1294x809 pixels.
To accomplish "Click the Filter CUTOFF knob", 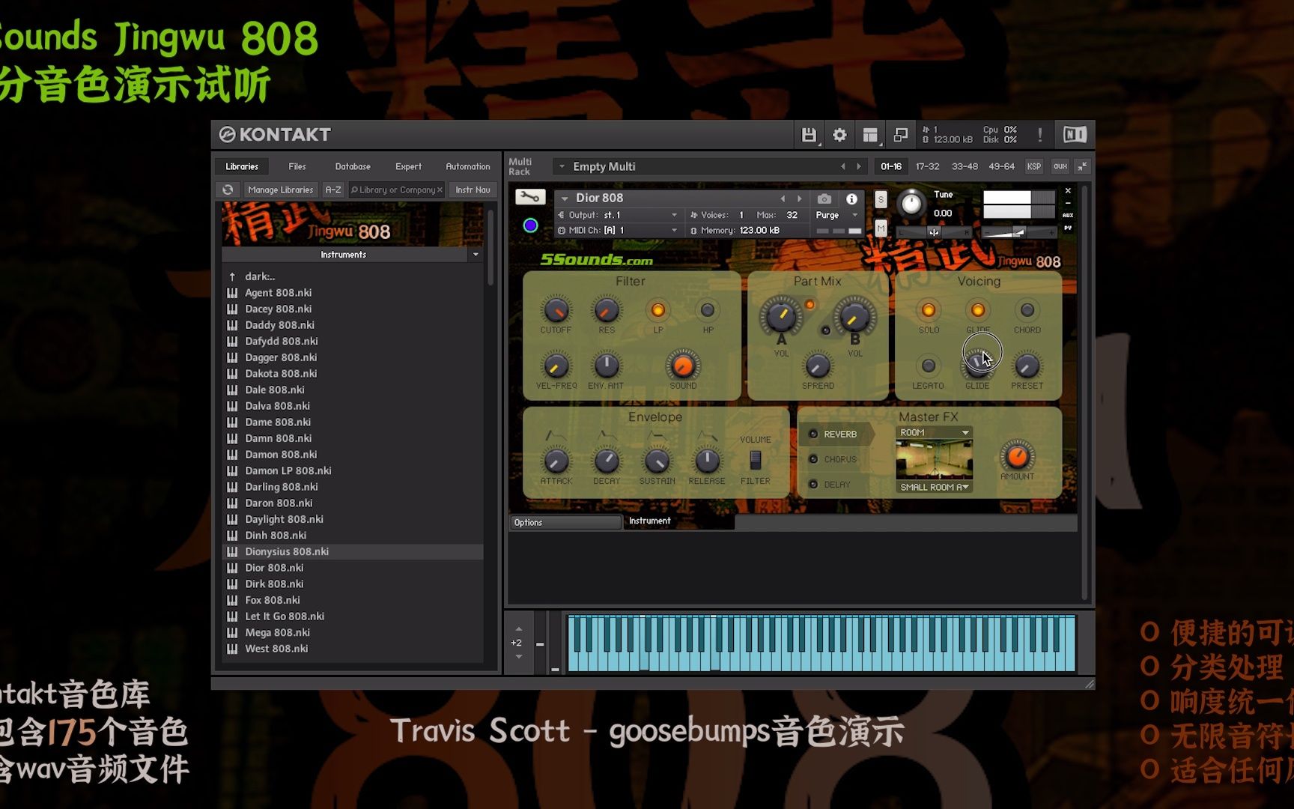I will [x=556, y=310].
